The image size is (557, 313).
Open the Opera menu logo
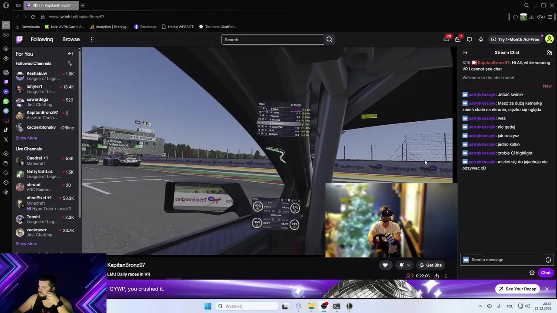6,6
